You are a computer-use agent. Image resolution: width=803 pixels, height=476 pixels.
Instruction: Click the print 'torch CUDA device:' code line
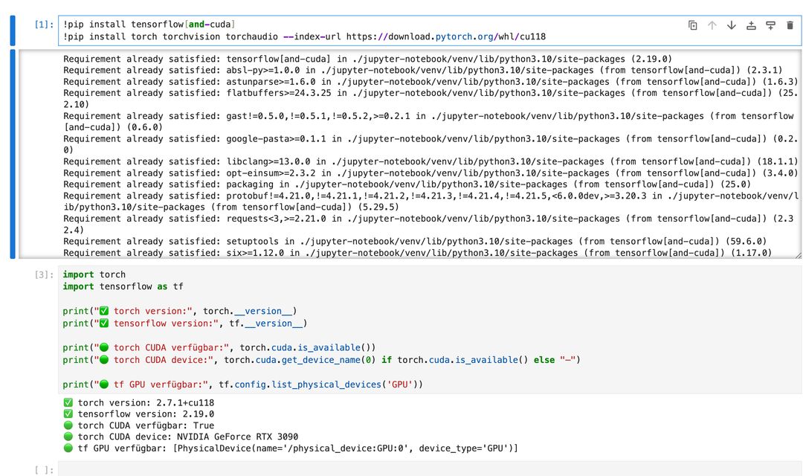coord(322,360)
